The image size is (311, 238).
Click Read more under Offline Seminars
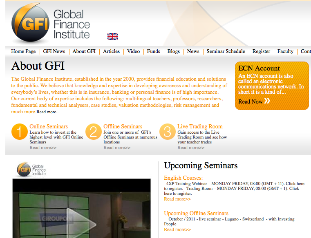pyautogui.click(x=117, y=148)
